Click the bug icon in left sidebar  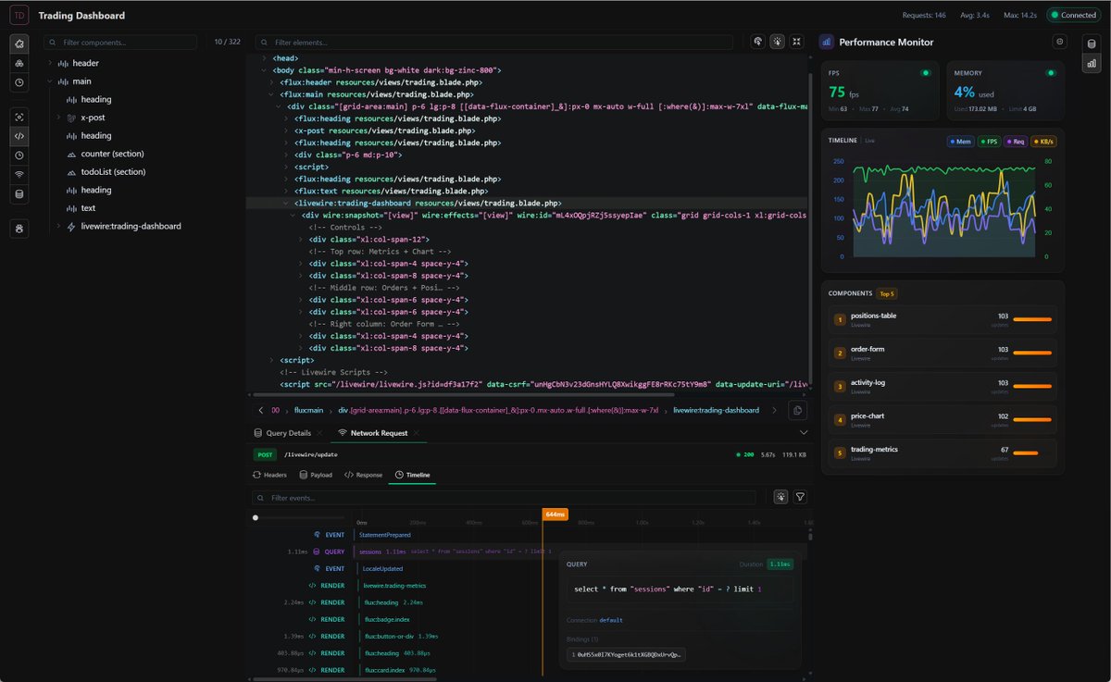[x=19, y=227]
